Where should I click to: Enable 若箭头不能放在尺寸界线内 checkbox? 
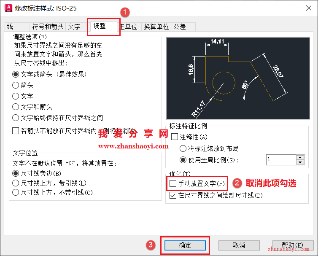[x=16, y=131]
